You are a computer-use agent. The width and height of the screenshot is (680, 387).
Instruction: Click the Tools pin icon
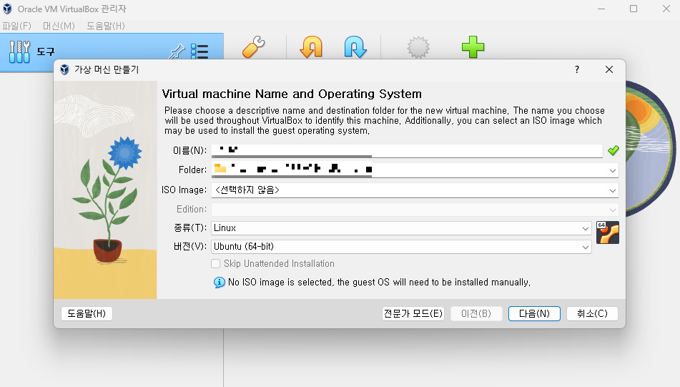[177, 52]
